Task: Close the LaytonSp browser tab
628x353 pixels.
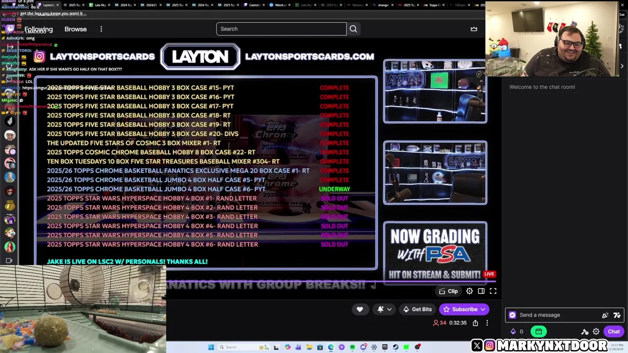Action: pos(57,5)
